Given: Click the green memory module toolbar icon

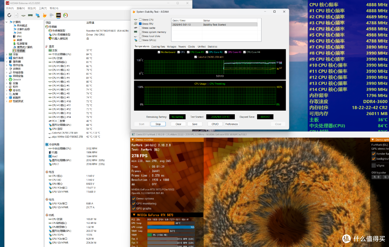Looking at the screenshot, I should tap(30, 16).
